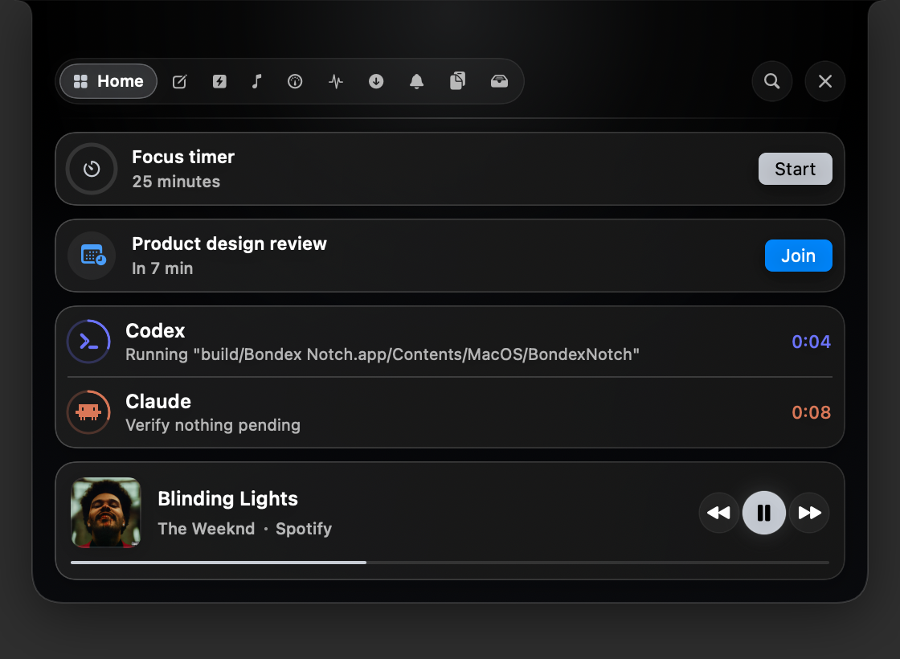Image resolution: width=900 pixels, height=659 pixels.
Task: Click "The Weeknd" artist name
Action: click(x=206, y=528)
